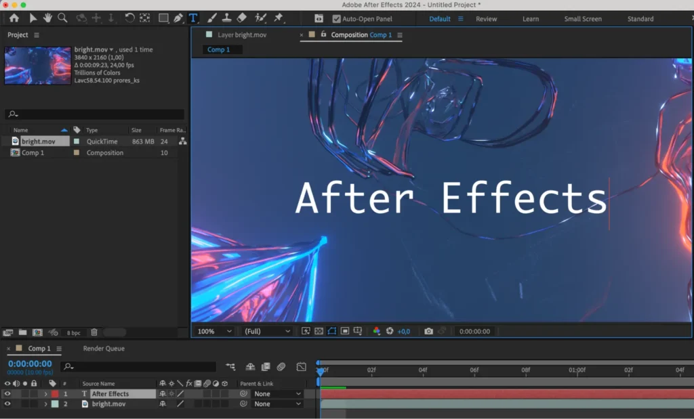The width and height of the screenshot is (694, 419).
Task: Click the pick whip for After Effects layer
Action: pos(243,393)
